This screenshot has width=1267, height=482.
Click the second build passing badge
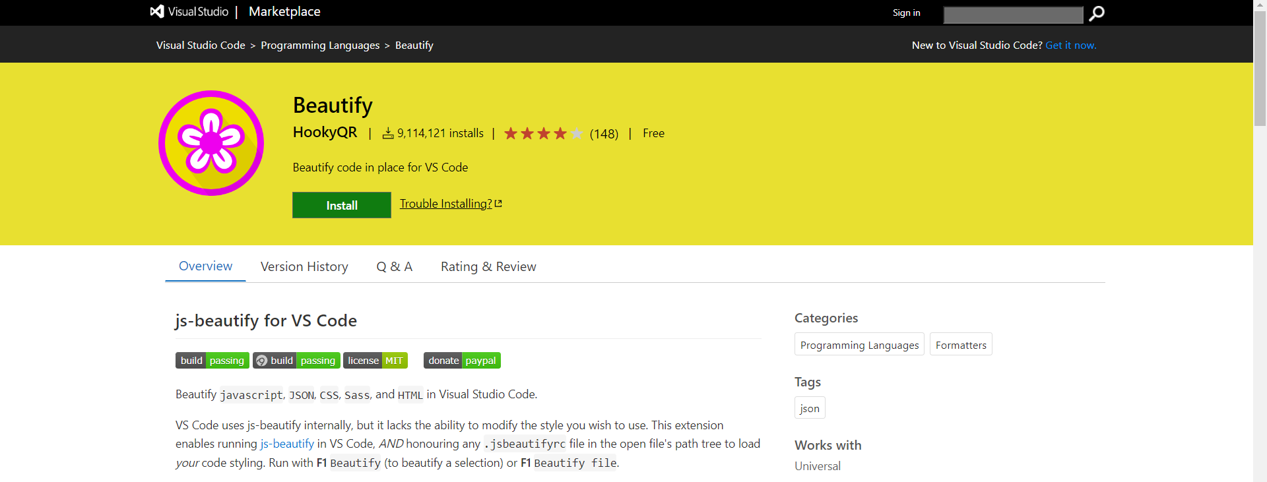pyautogui.click(x=296, y=360)
